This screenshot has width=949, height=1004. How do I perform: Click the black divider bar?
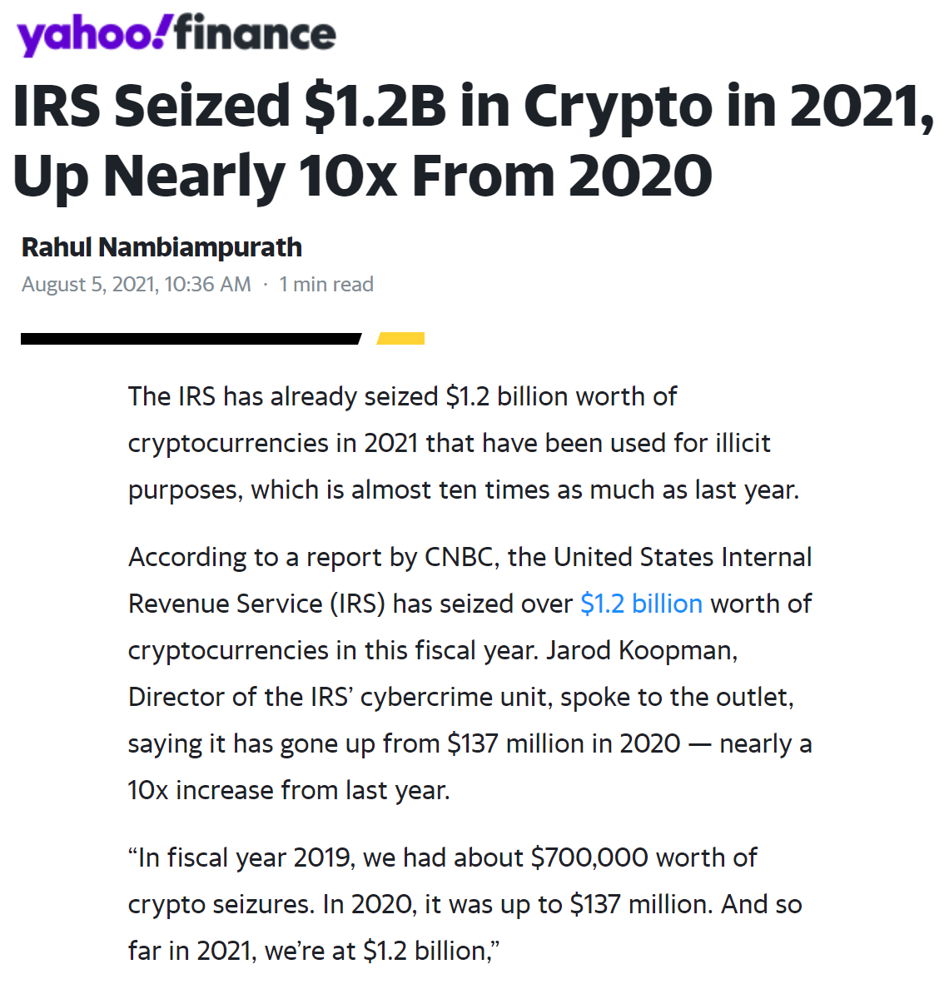191,338
